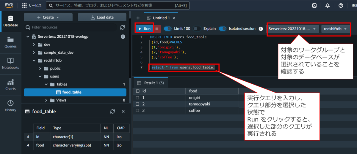Collapse the Serverless: 20221018-workgp node

click(28, 36)
